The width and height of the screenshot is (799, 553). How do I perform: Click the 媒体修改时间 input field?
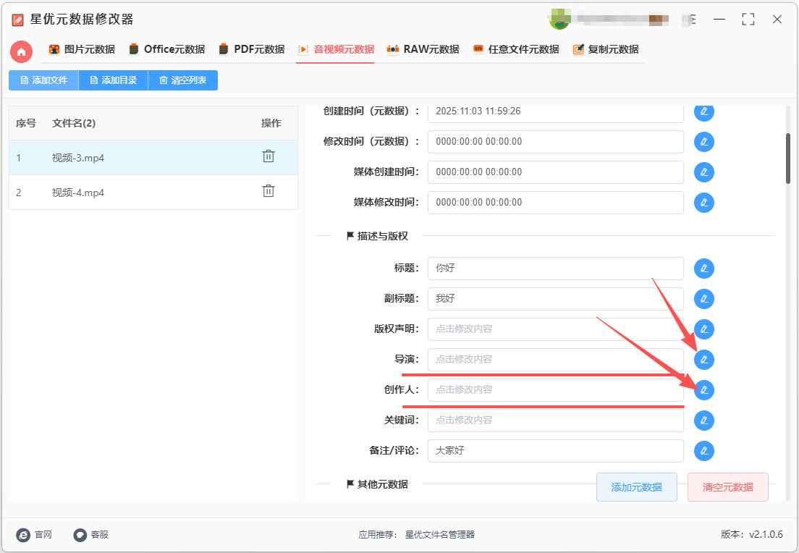point(555,203)
